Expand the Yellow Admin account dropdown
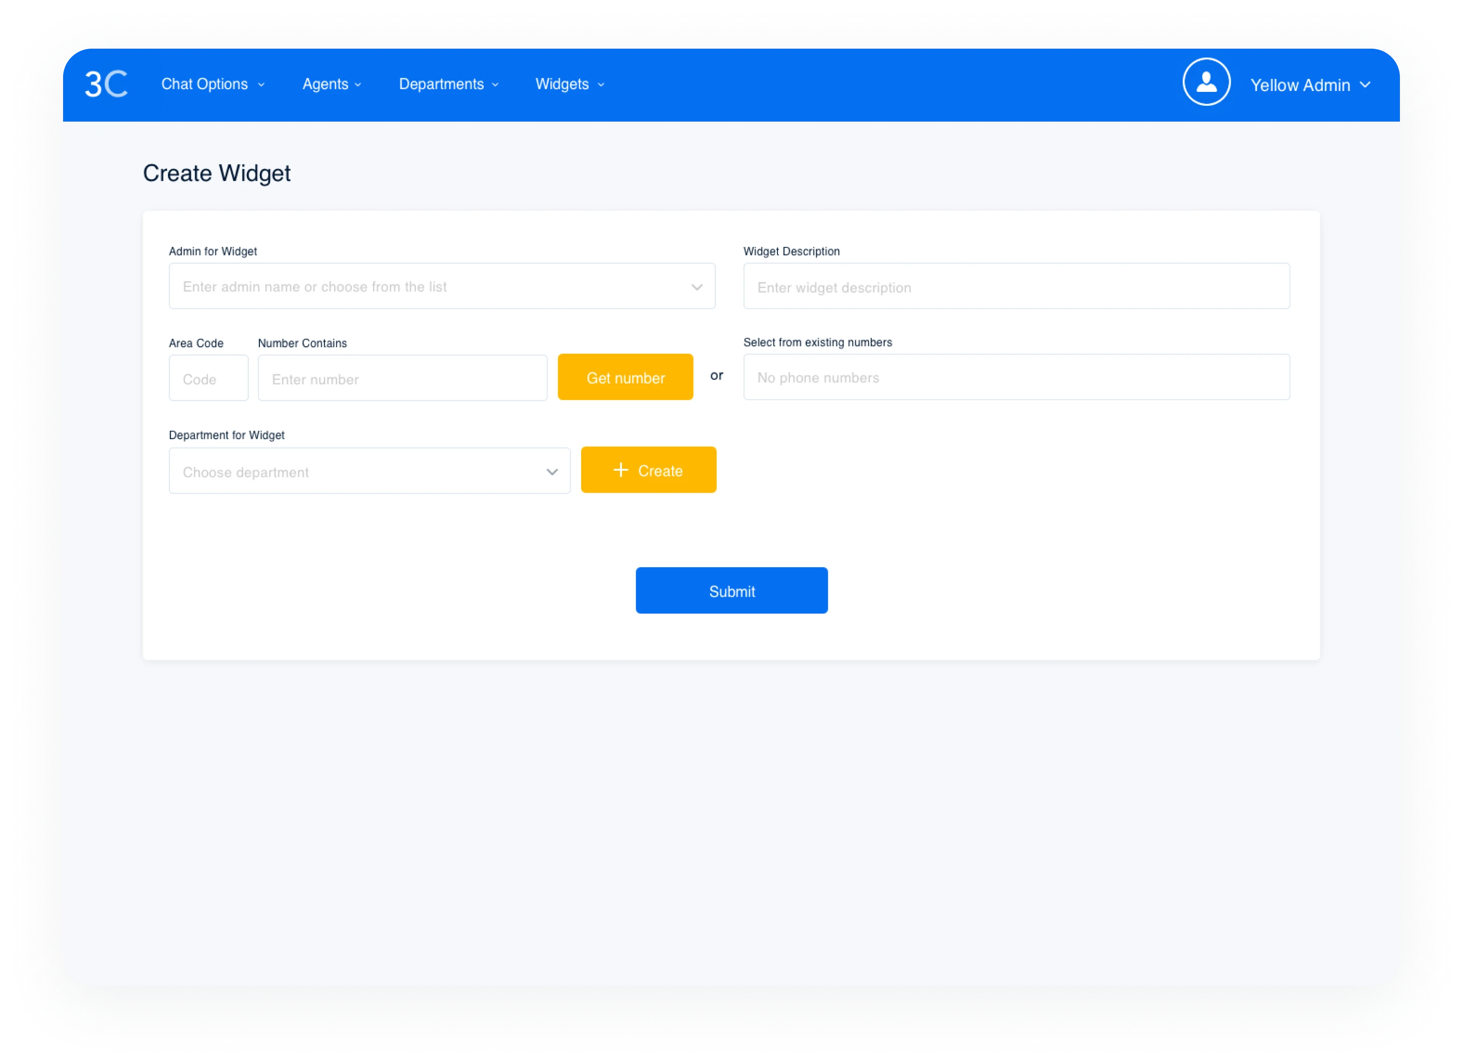1463x1063 pixels. click(1365, 85)
